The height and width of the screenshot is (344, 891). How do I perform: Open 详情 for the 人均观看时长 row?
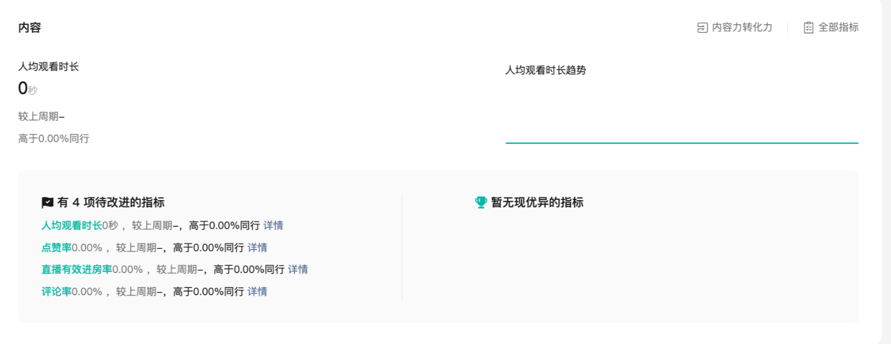coord(273,226)
